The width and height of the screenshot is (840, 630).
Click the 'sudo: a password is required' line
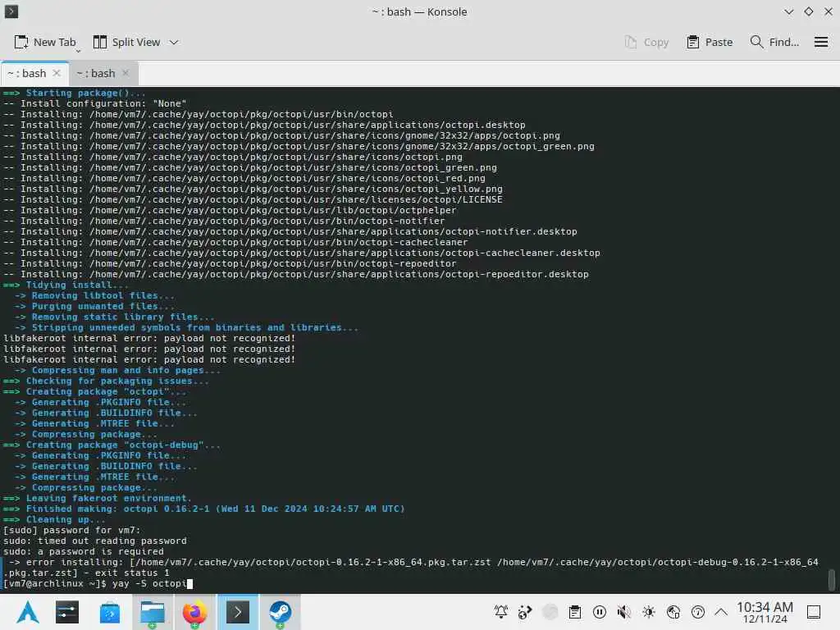coord(84,552)
